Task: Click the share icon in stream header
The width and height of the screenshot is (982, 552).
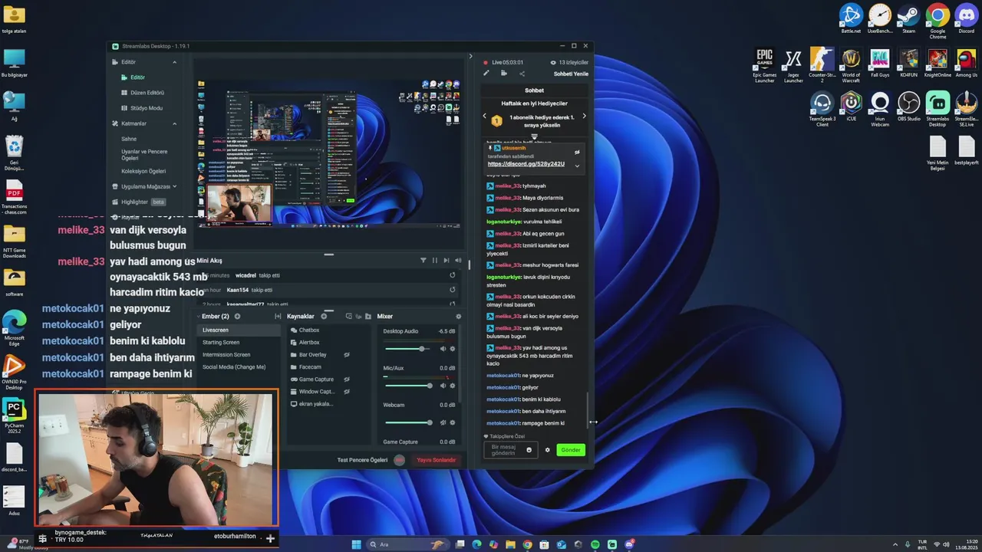Action: coord(522,74)
